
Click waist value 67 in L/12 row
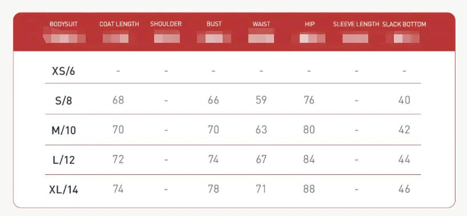click(261, 159)
